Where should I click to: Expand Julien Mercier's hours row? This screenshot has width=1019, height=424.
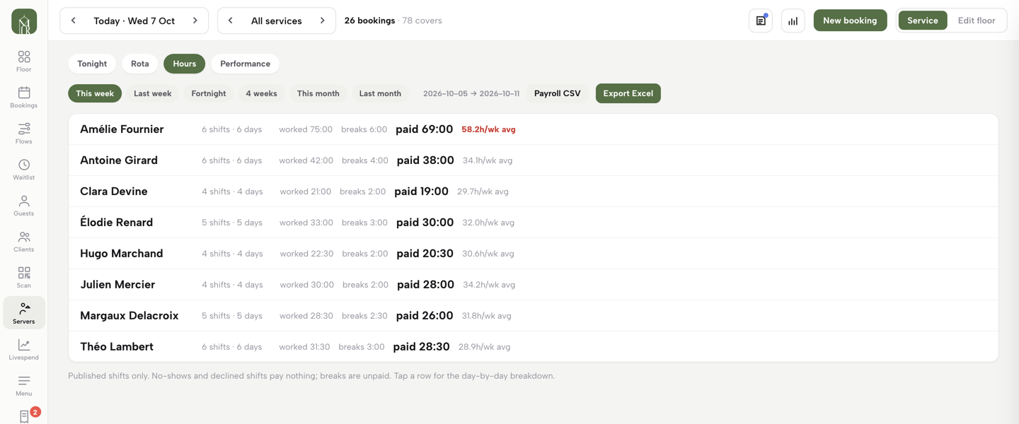pyautogui.click(x=534, y=285)
